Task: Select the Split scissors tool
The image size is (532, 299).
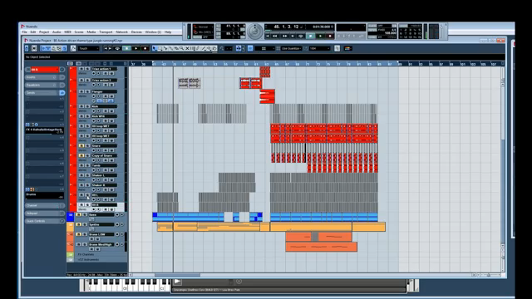Action: pos(165,48)
